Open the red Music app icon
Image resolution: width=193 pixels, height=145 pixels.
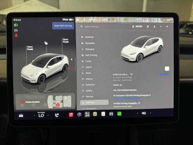click(x=71, y=115)
